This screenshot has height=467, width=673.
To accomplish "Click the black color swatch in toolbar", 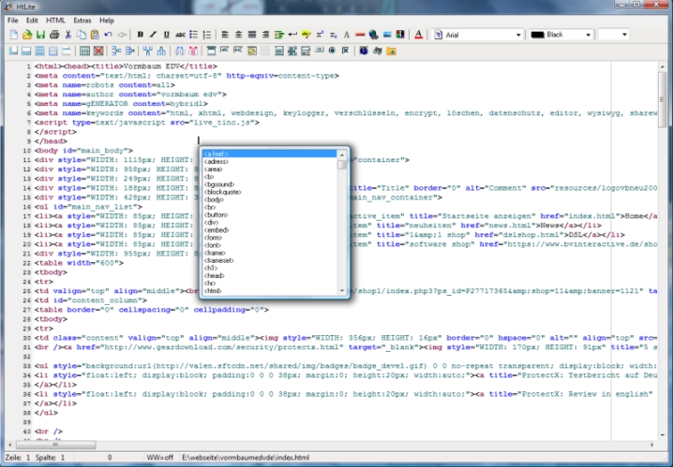I will coord(537,35).
